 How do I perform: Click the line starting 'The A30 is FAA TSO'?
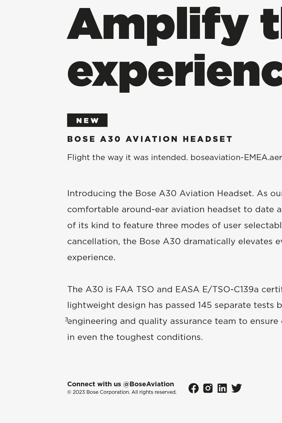(x=174, y=289)
